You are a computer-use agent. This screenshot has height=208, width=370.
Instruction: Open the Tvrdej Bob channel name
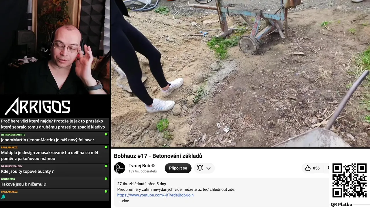(139, 166)
